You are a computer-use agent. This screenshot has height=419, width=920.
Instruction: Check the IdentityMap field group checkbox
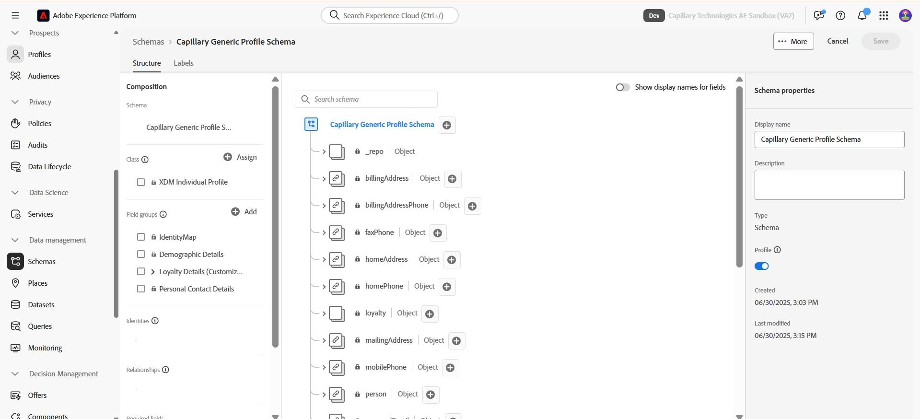(141, 237)
